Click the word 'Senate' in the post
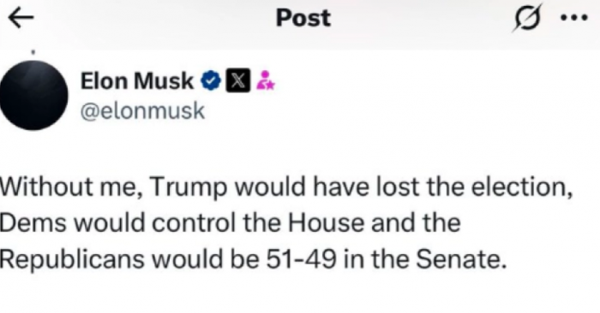The width and height of the screenshot is (600, 313). pos(458,260)
